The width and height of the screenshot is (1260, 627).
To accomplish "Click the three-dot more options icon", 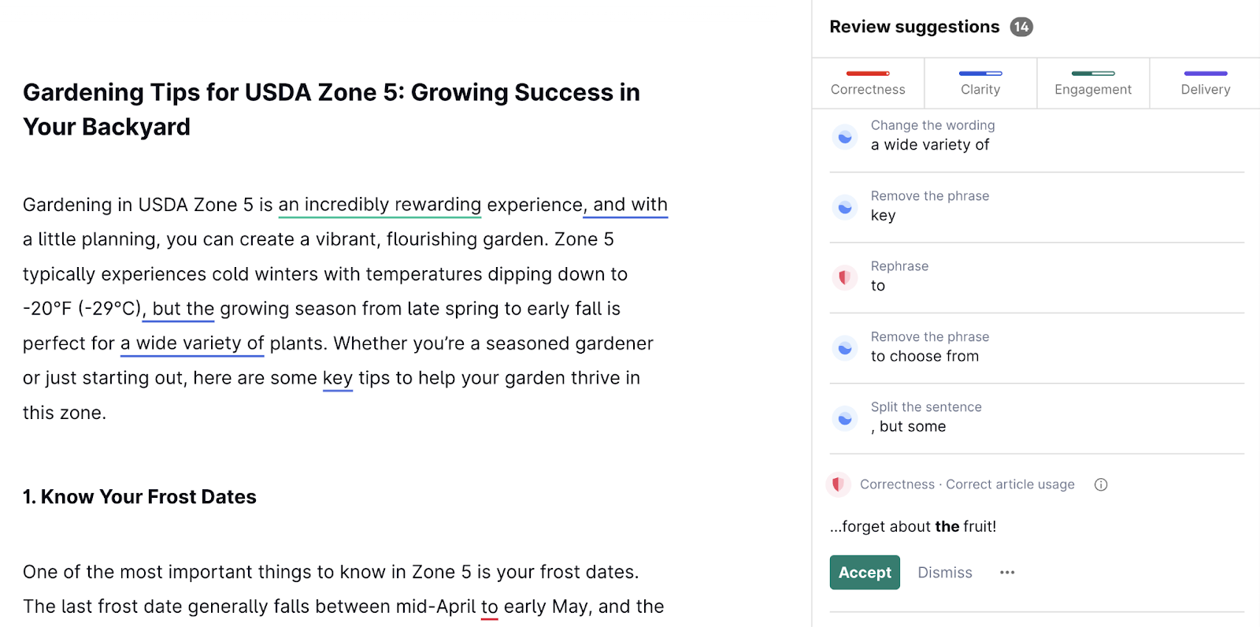I will (1007, 572).
